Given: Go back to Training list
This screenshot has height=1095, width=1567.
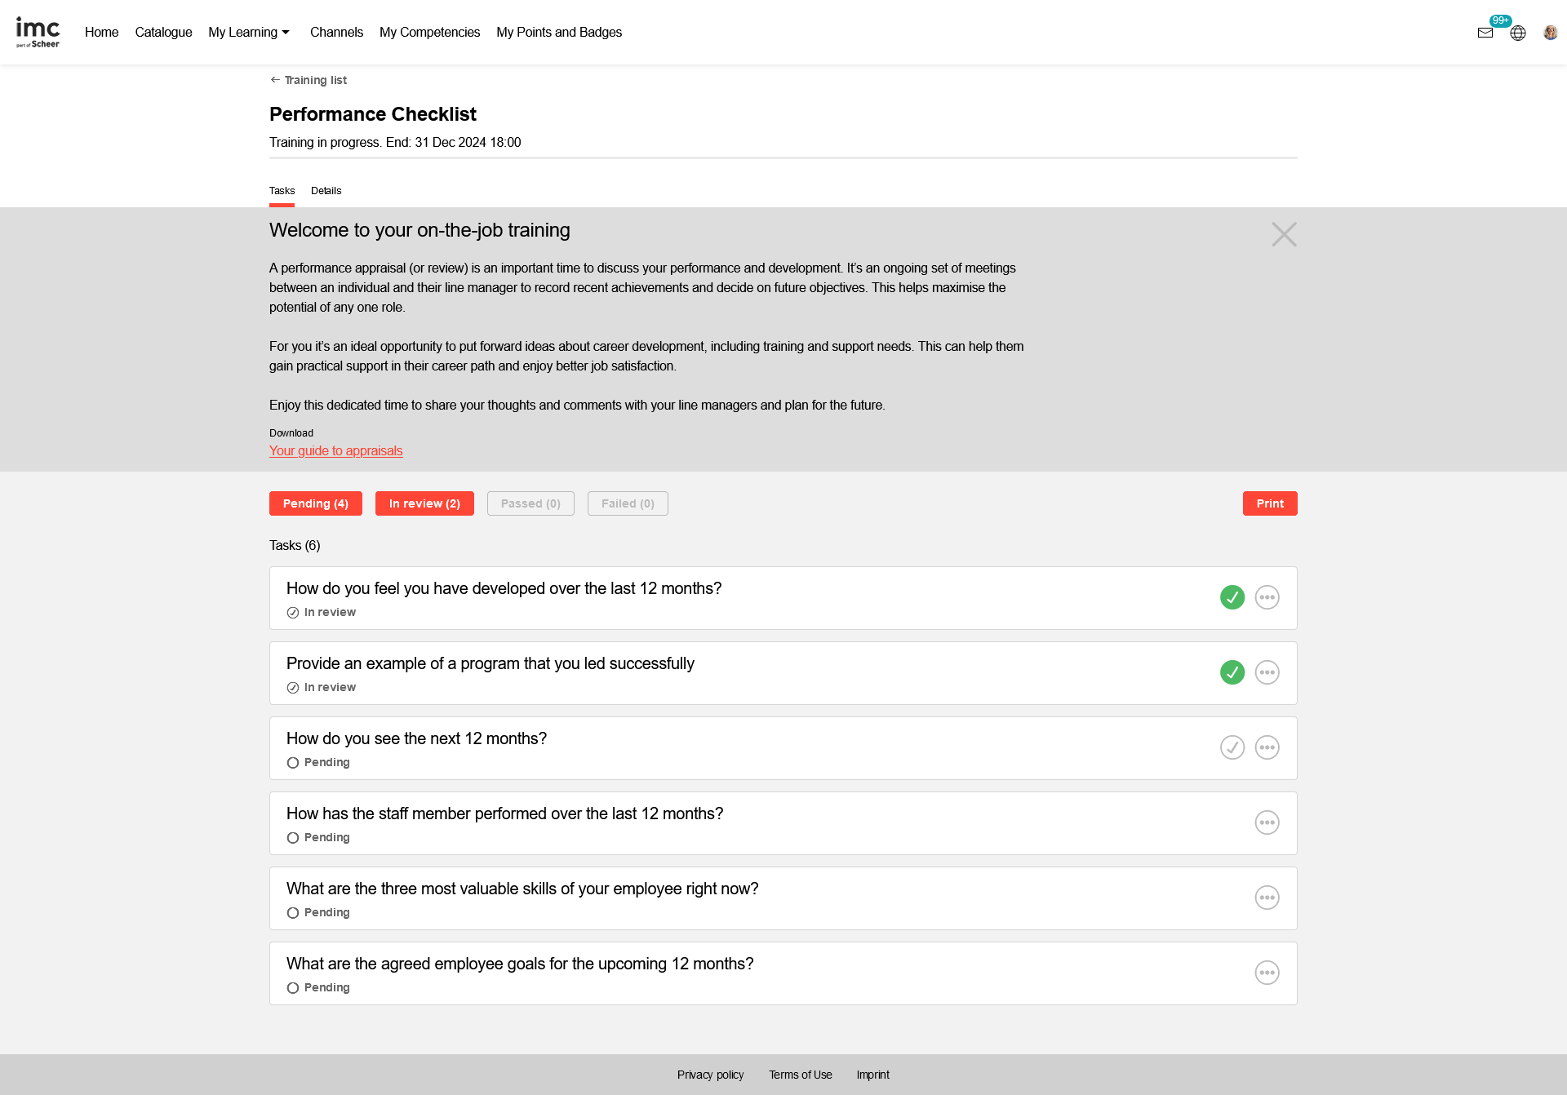Looking at the screenshot, I should tap(309, 80).
